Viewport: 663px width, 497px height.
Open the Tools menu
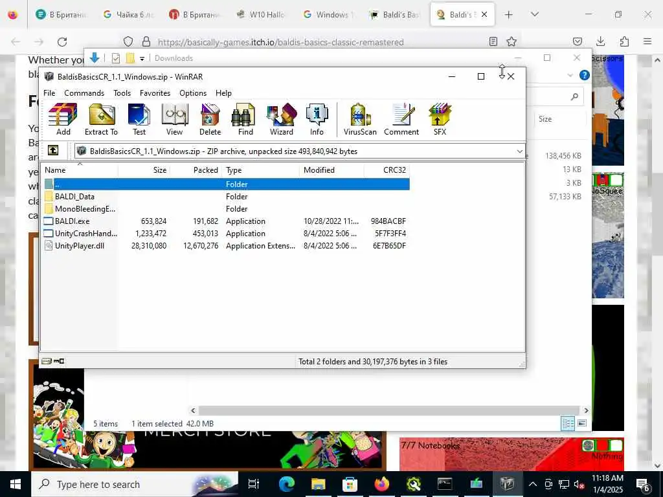click(x=122, y=93)
